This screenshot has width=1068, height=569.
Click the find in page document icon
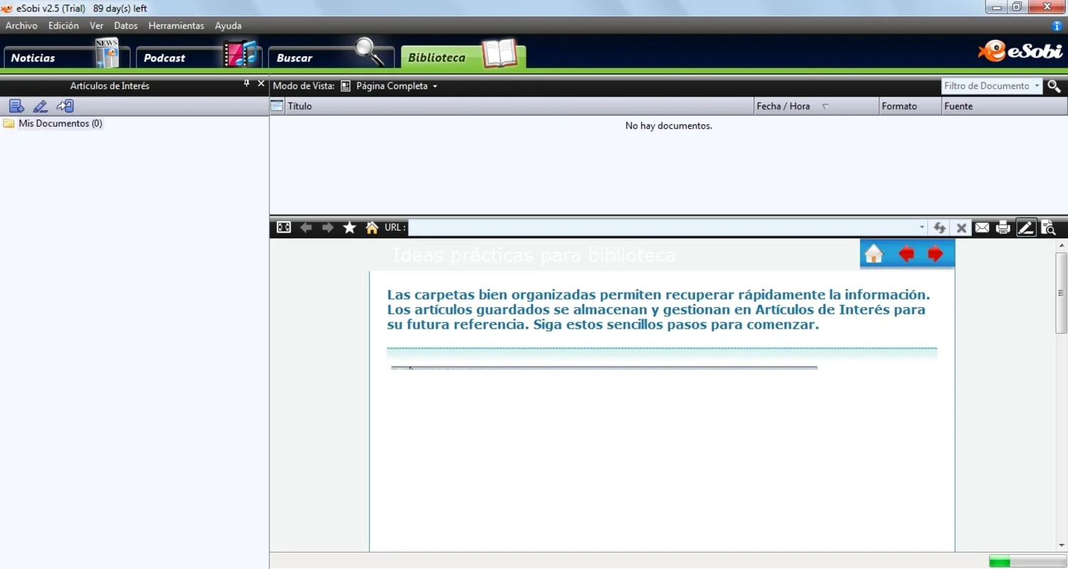[1048, 228]
